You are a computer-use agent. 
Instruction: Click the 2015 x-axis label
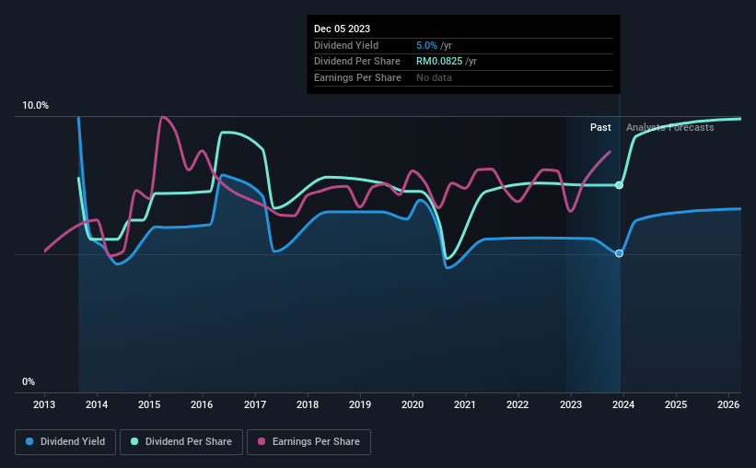click(x=149, y=404)
